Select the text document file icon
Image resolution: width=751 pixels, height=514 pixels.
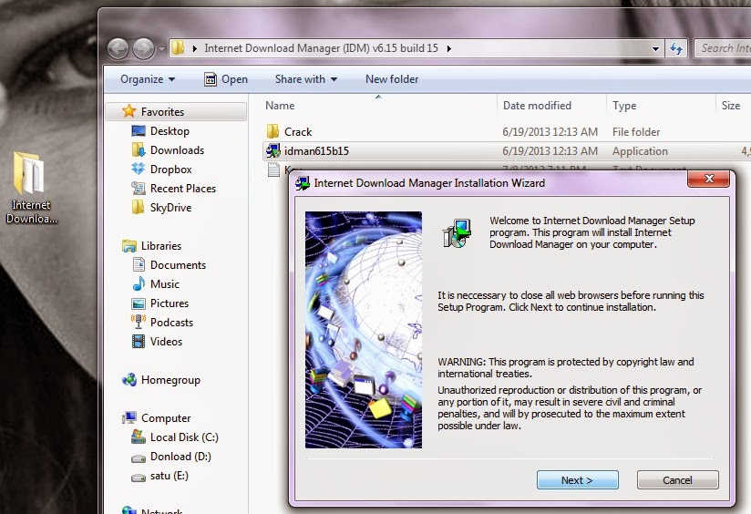[x=273, y=170]
